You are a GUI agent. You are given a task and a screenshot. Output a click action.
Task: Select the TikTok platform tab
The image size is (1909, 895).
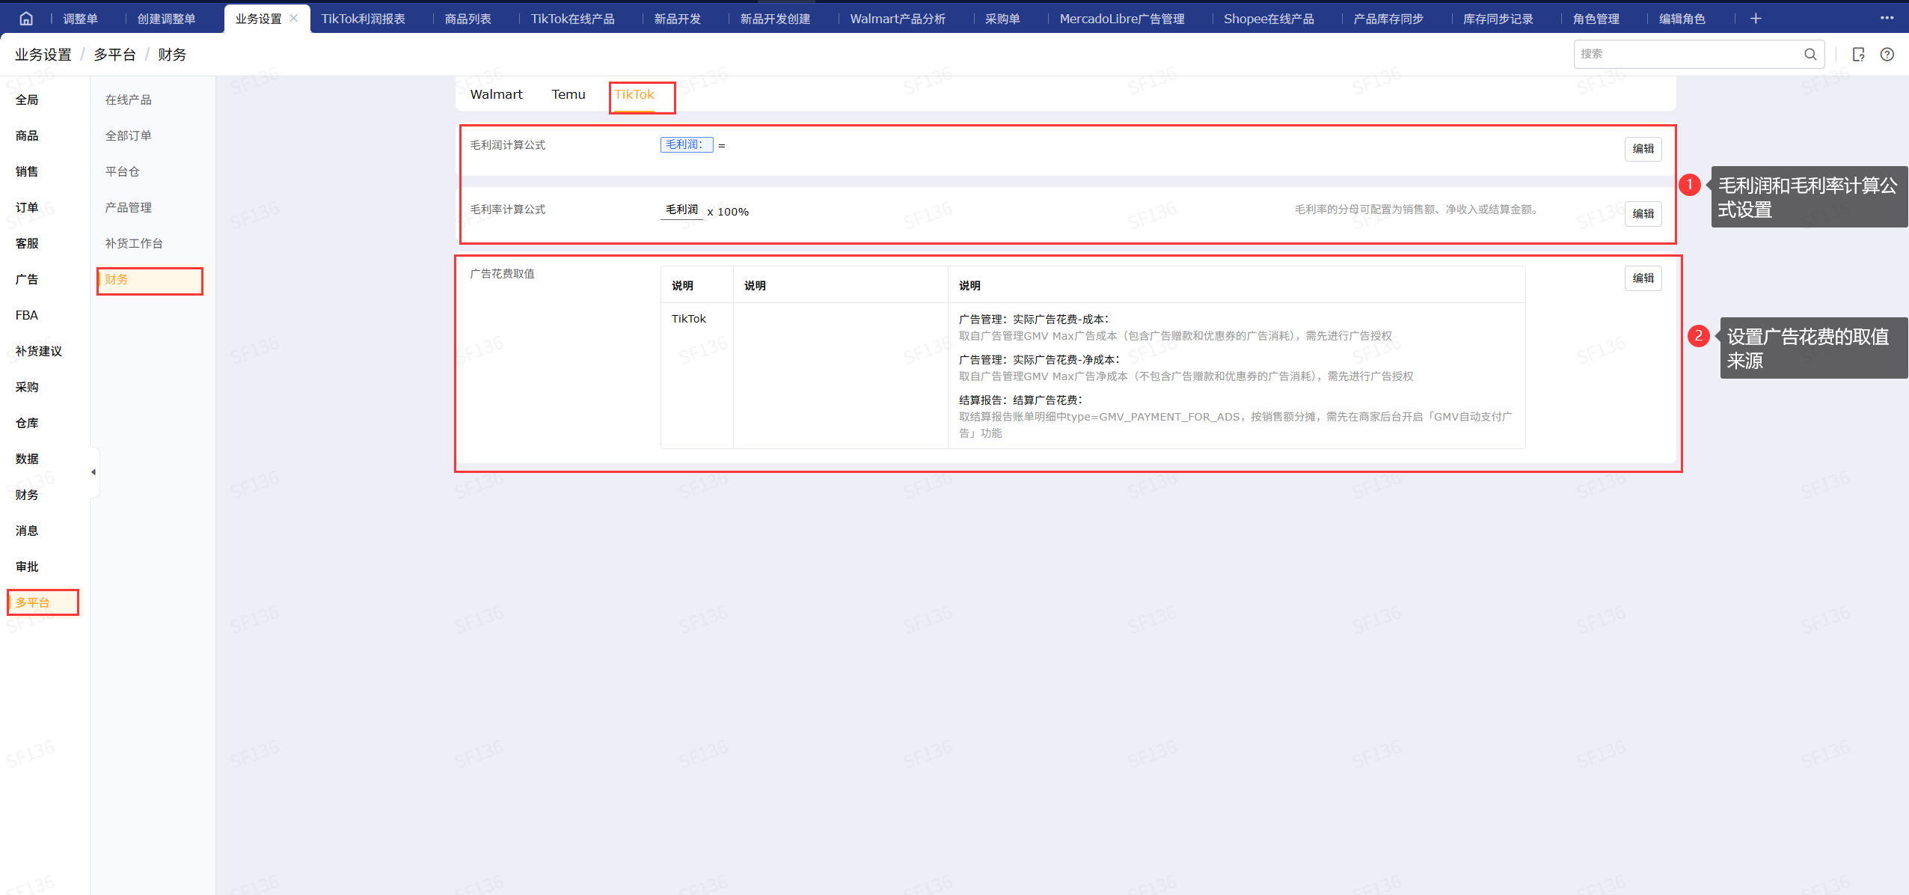coord(634,94)
